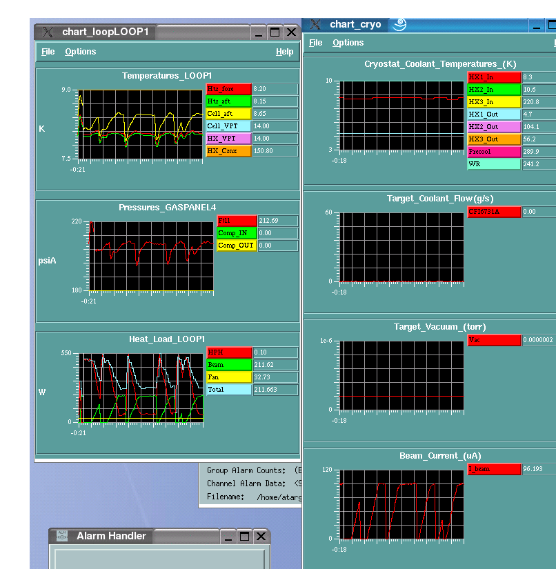Click the HPH heat load legend label
556x569 pixels.
230,352
